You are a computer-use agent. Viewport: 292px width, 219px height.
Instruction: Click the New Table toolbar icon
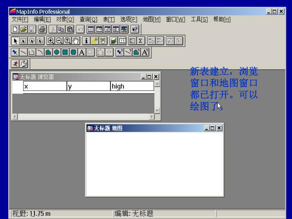15,29
